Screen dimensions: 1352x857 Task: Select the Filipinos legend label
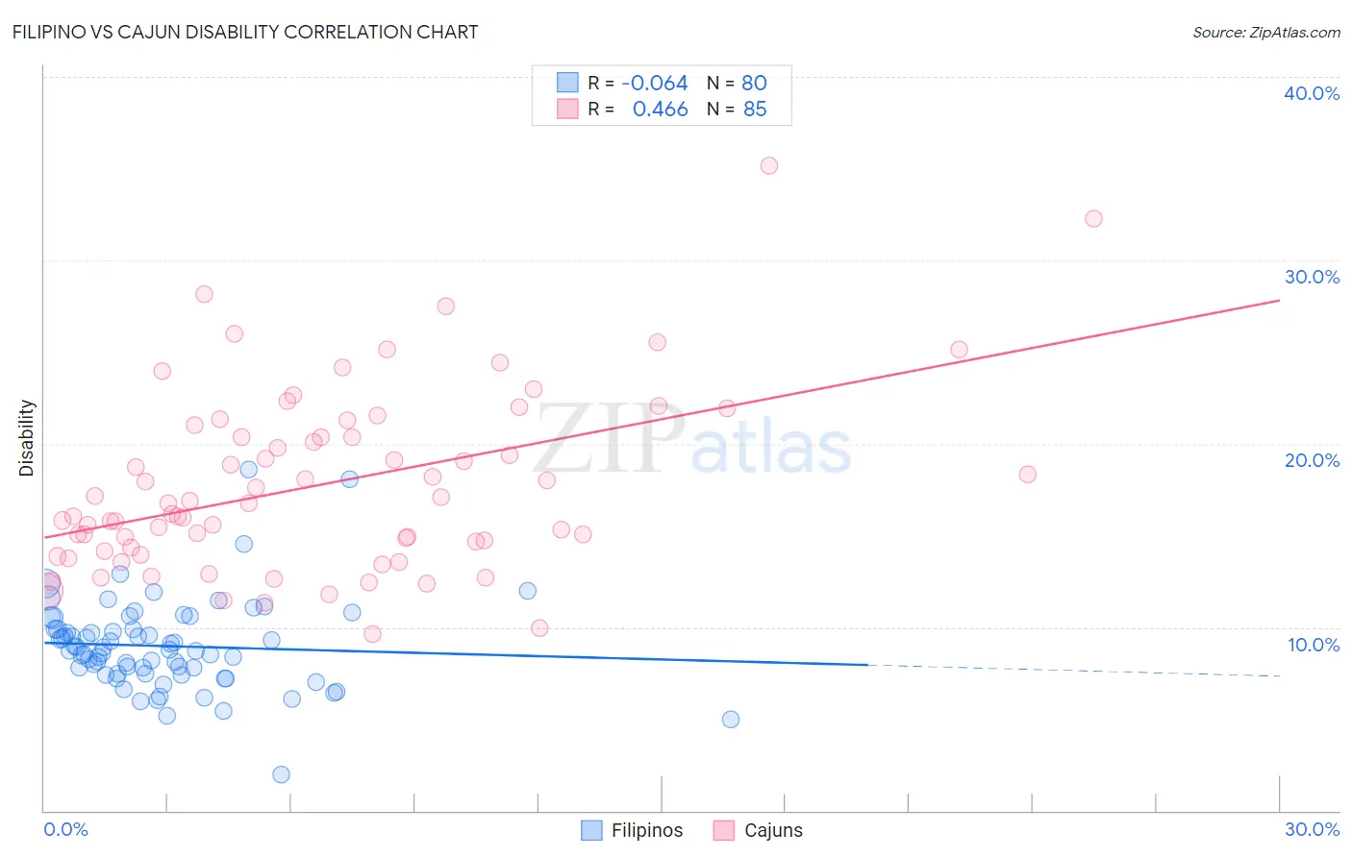(x=647, y=830)
